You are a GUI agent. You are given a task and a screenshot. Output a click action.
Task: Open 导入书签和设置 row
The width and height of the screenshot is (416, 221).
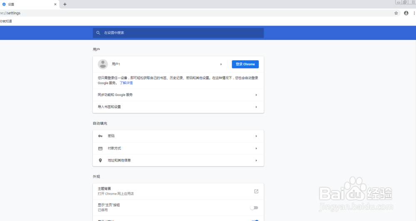[x=178, y=107]
